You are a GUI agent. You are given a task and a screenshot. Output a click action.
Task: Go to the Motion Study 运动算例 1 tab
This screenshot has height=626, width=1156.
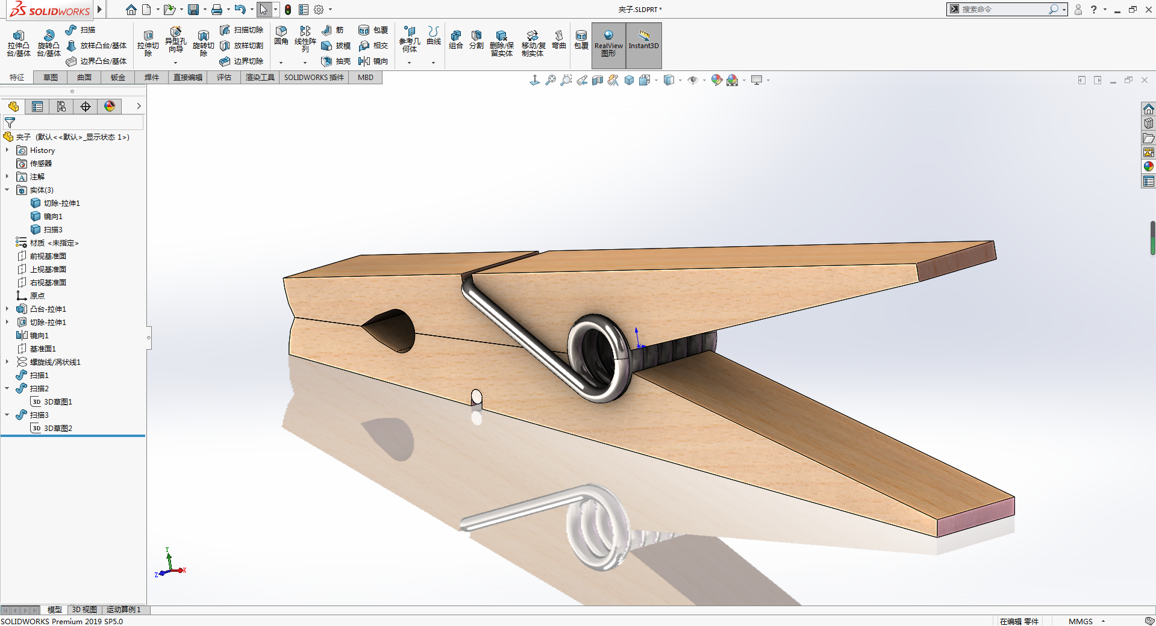pos(123,610)
